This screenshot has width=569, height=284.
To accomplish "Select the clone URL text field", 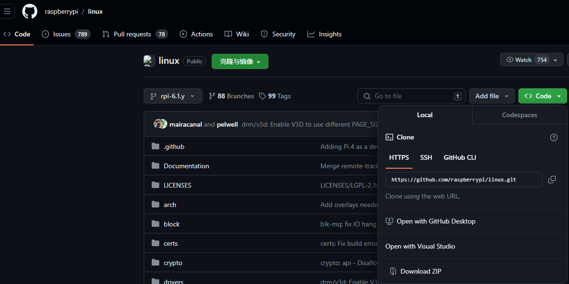I will coord(464,180).
